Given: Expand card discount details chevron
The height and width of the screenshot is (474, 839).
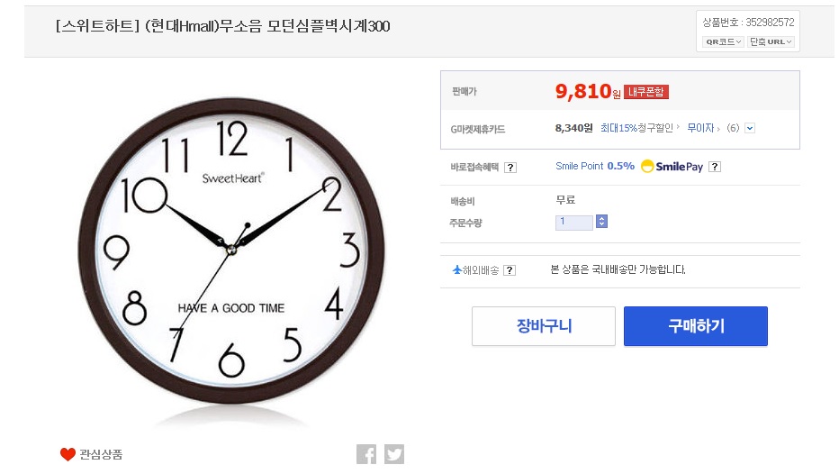Looking at the screenshot, I should 750,128.
